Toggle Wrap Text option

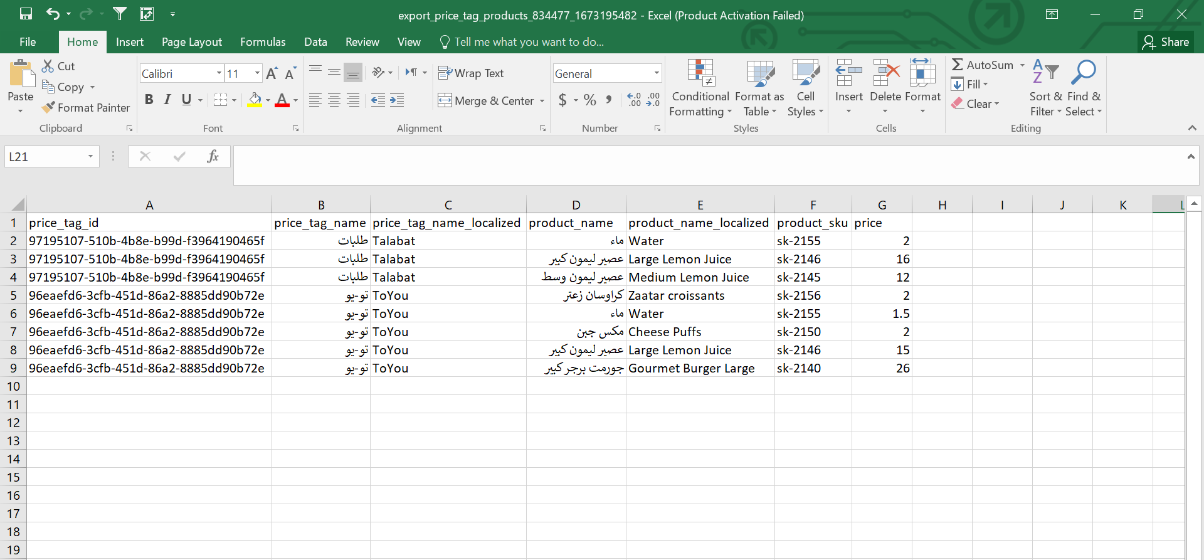tap(471, 73)
